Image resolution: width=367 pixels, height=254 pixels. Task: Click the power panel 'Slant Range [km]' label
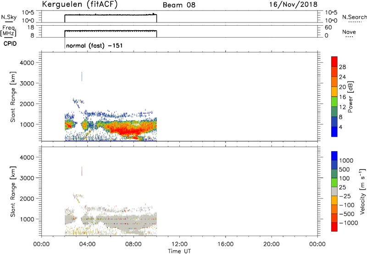click(13, 97)
